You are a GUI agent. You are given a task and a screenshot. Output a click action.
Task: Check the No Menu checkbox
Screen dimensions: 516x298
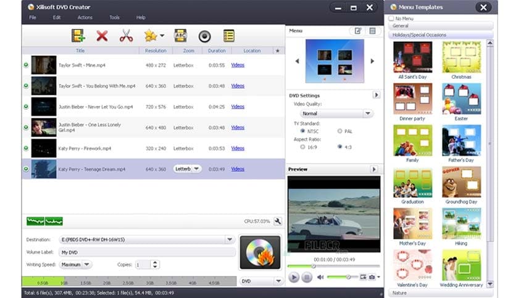391,18
